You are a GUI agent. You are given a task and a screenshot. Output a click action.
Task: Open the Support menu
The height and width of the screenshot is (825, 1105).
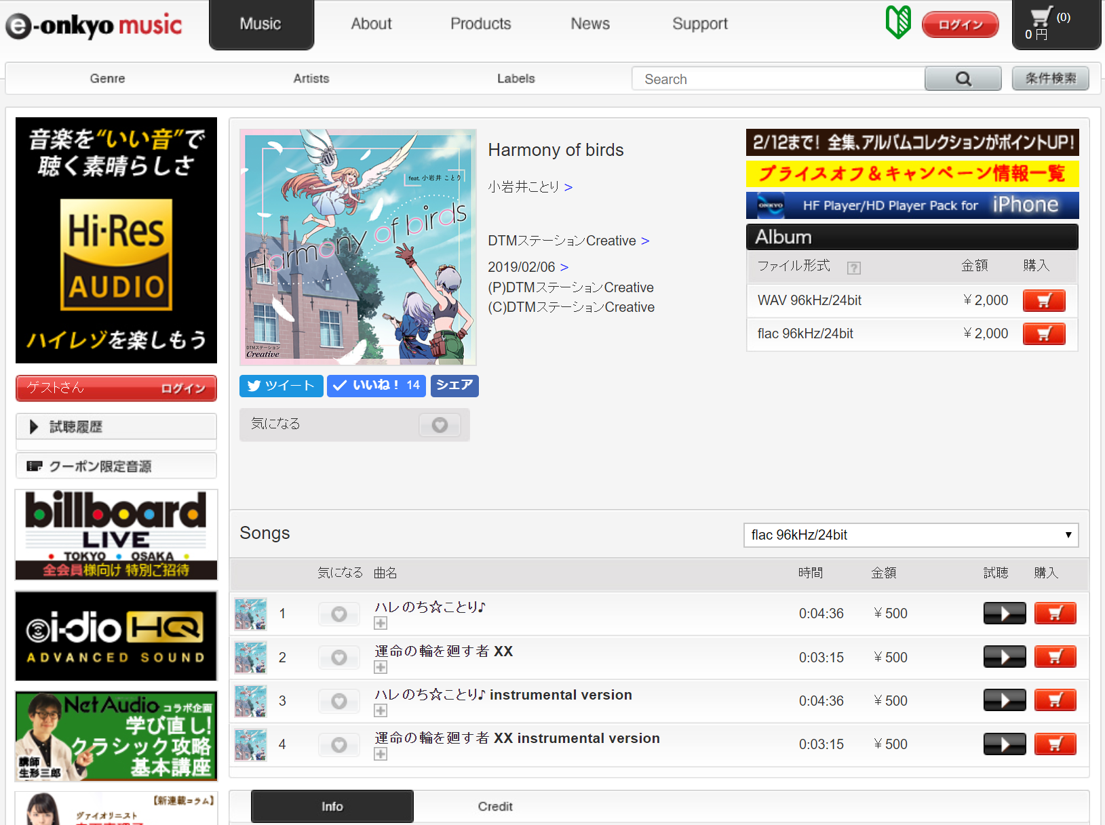(x=700, y=24)
